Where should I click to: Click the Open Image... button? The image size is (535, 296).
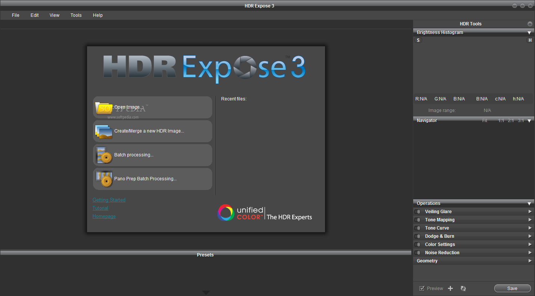click(152, 108)
